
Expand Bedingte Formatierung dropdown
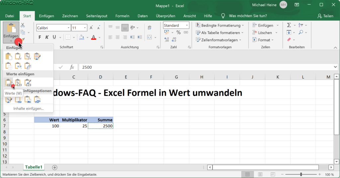[243, 25]
